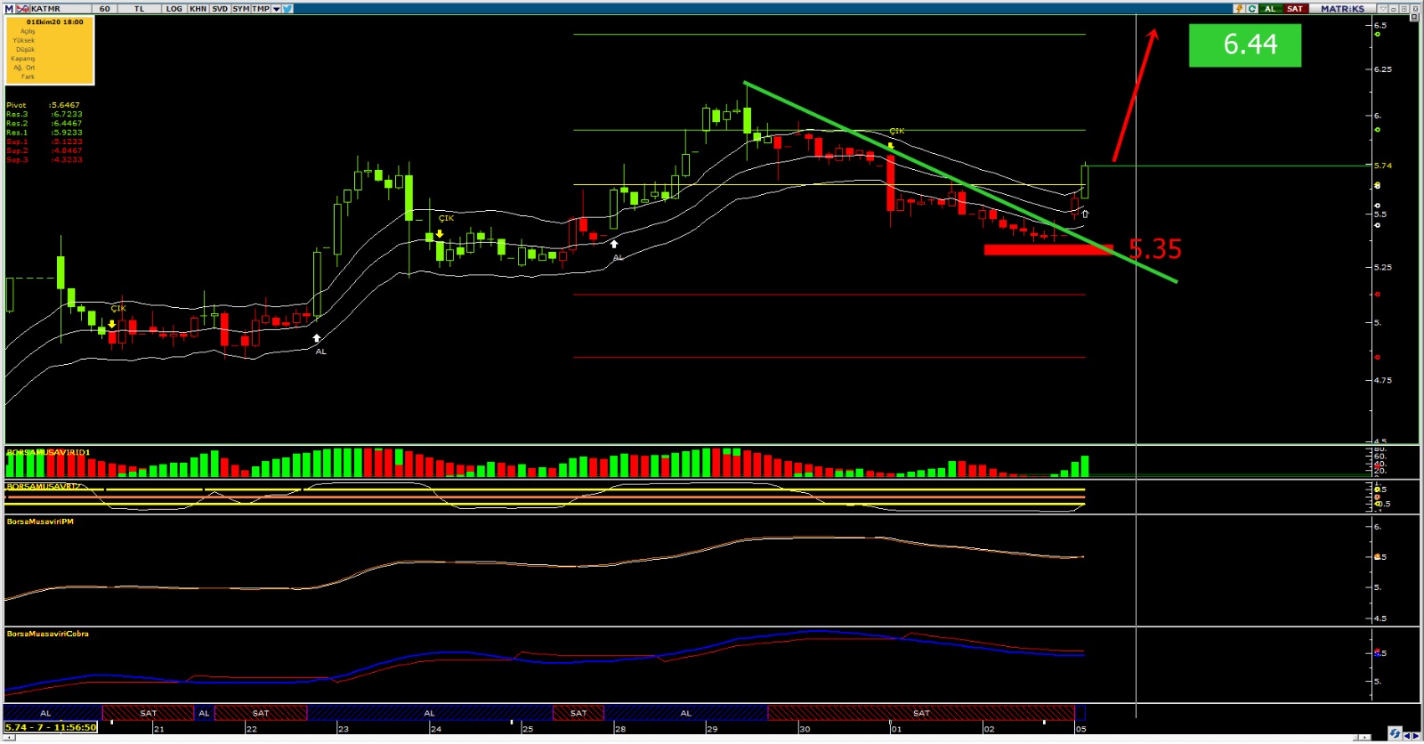The width and height of the screenshot is (1424, 744).
Task: Open the dropdown arrow next to TMP
Action: [x=276, y=8]
